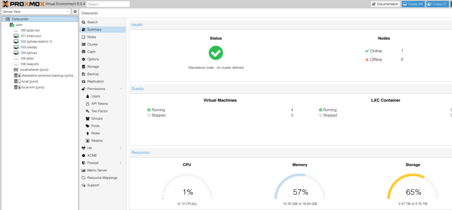Collapse the Datacenter tree node

[3, 19]
